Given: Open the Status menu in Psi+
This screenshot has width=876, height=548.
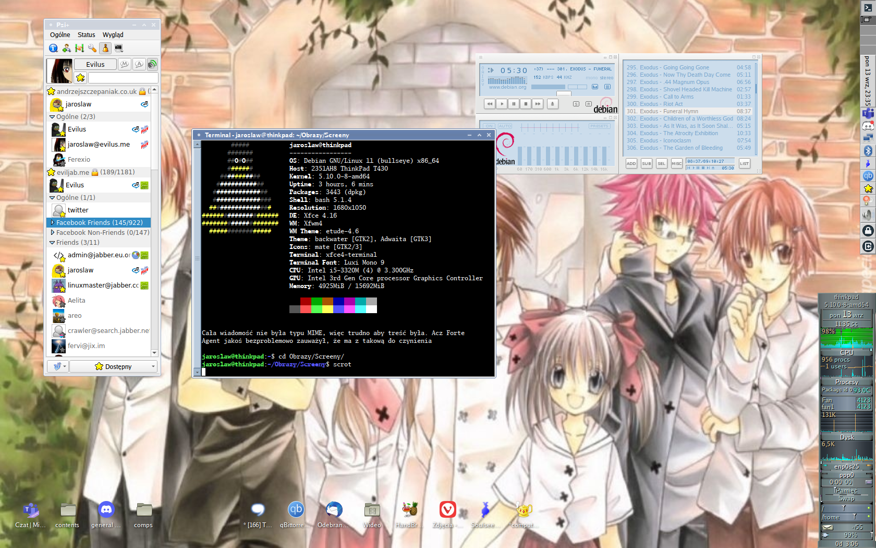Looking at the screenshot, I should (x=87, y=35).
